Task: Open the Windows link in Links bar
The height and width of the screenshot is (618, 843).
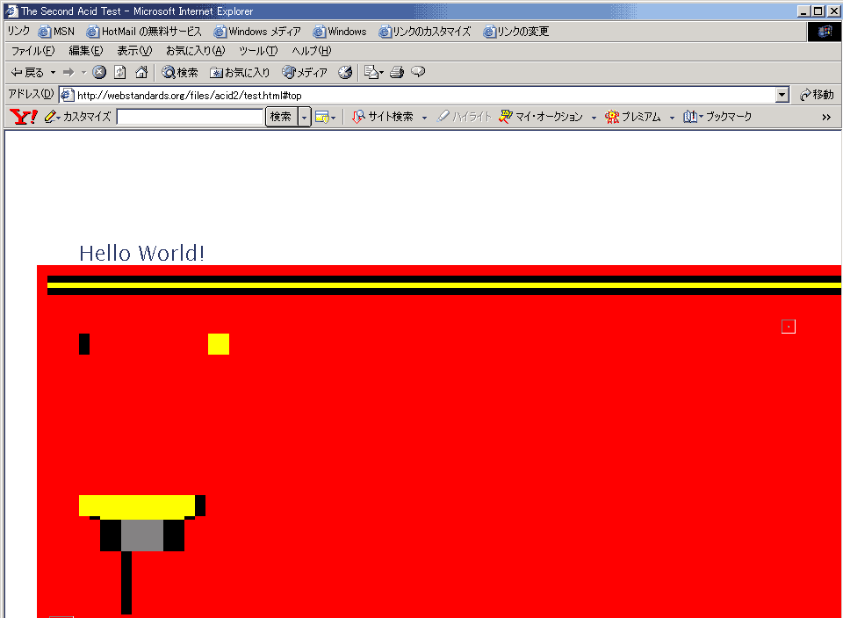Action: [x=340, y=32]
